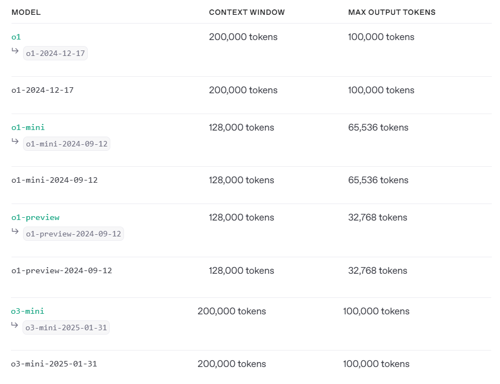
Task: Click the CONTEXT WINDOW column header
Action: pos(247,13)
